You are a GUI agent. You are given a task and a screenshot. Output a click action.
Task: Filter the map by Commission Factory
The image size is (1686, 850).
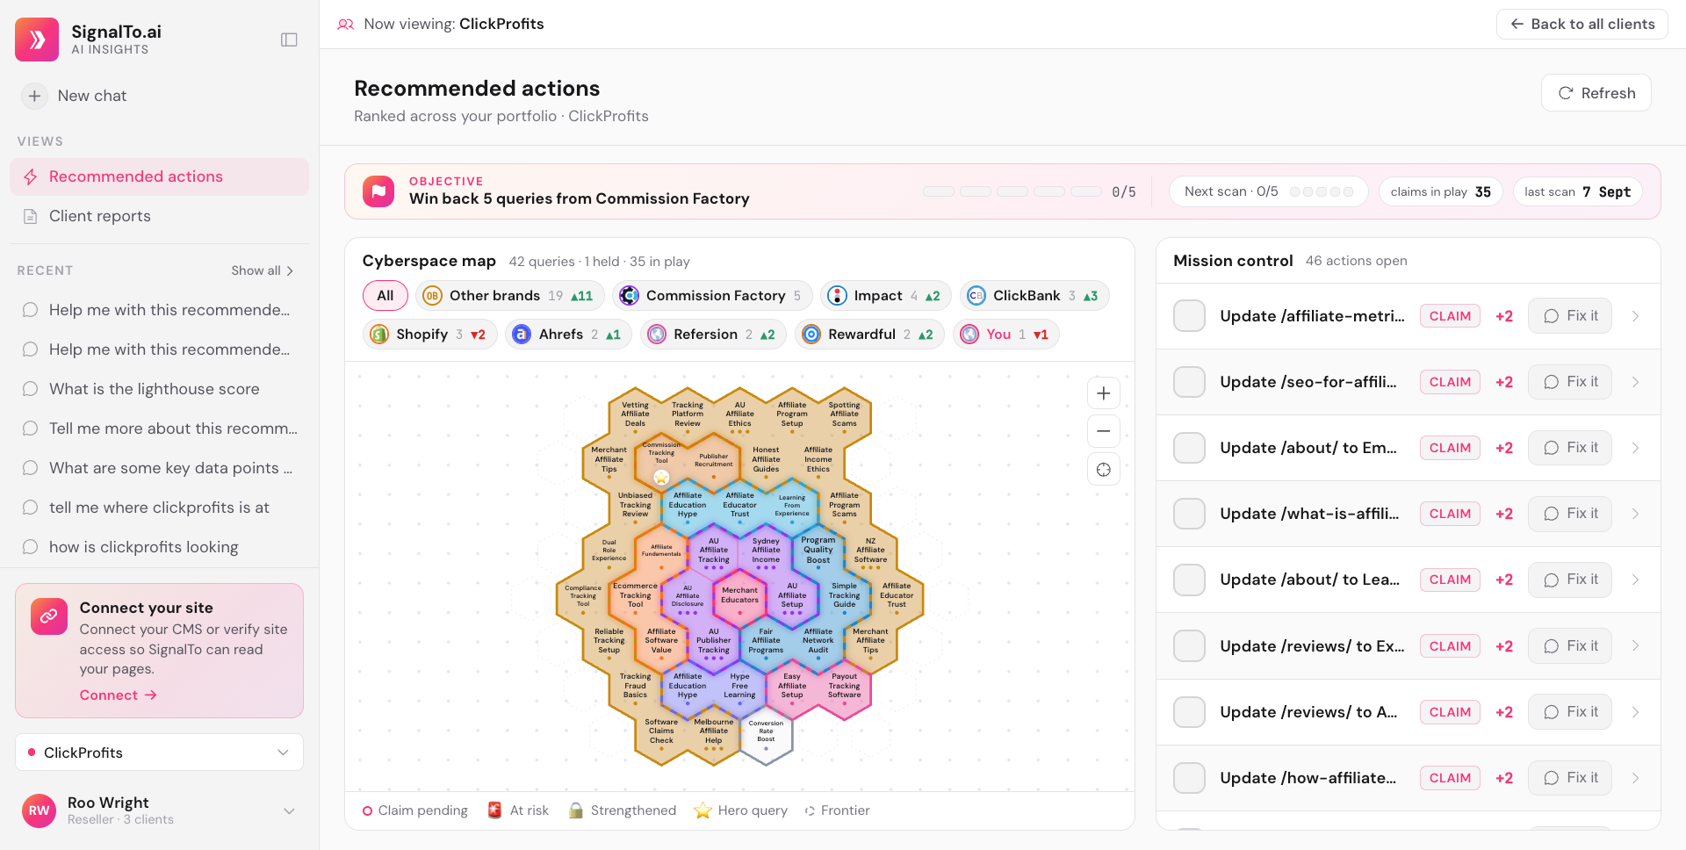[712, 296]
